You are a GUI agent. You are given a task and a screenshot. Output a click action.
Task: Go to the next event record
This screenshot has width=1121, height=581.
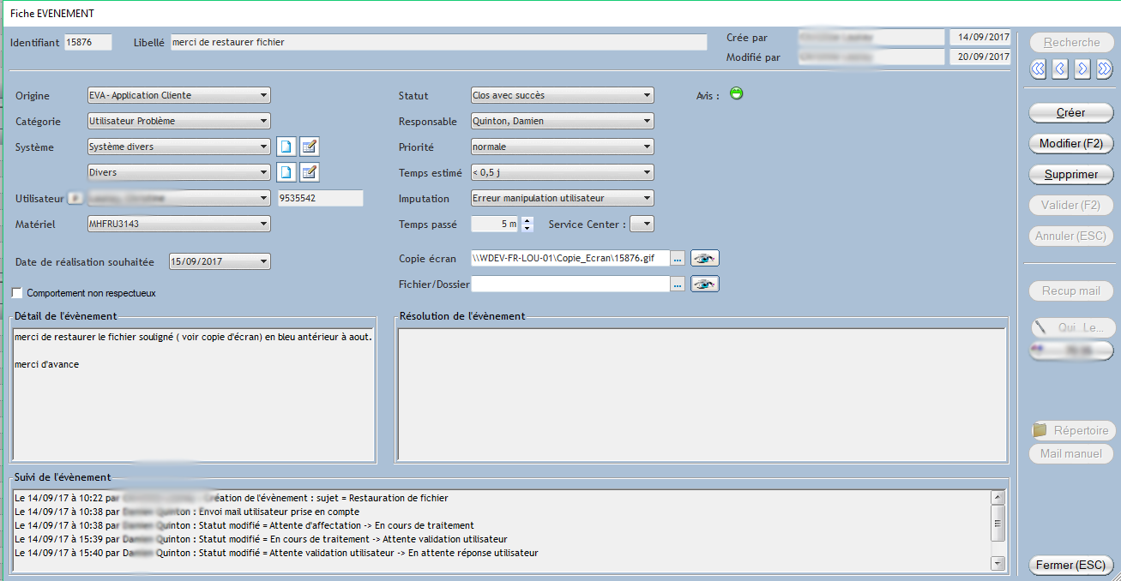1082,69
